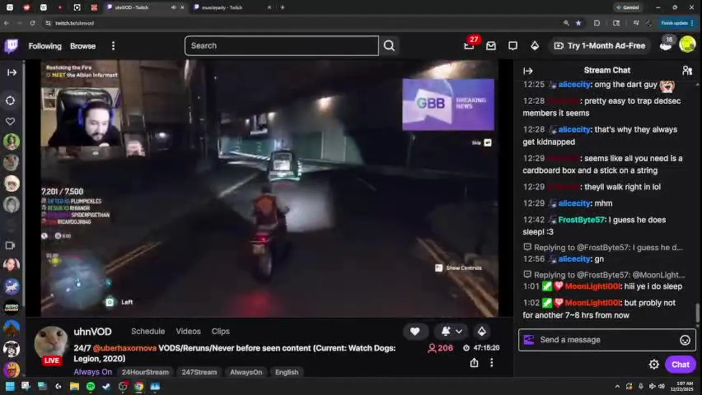Open Following page
This screenshot has width=702, height=395.
[x=45, y=46]
